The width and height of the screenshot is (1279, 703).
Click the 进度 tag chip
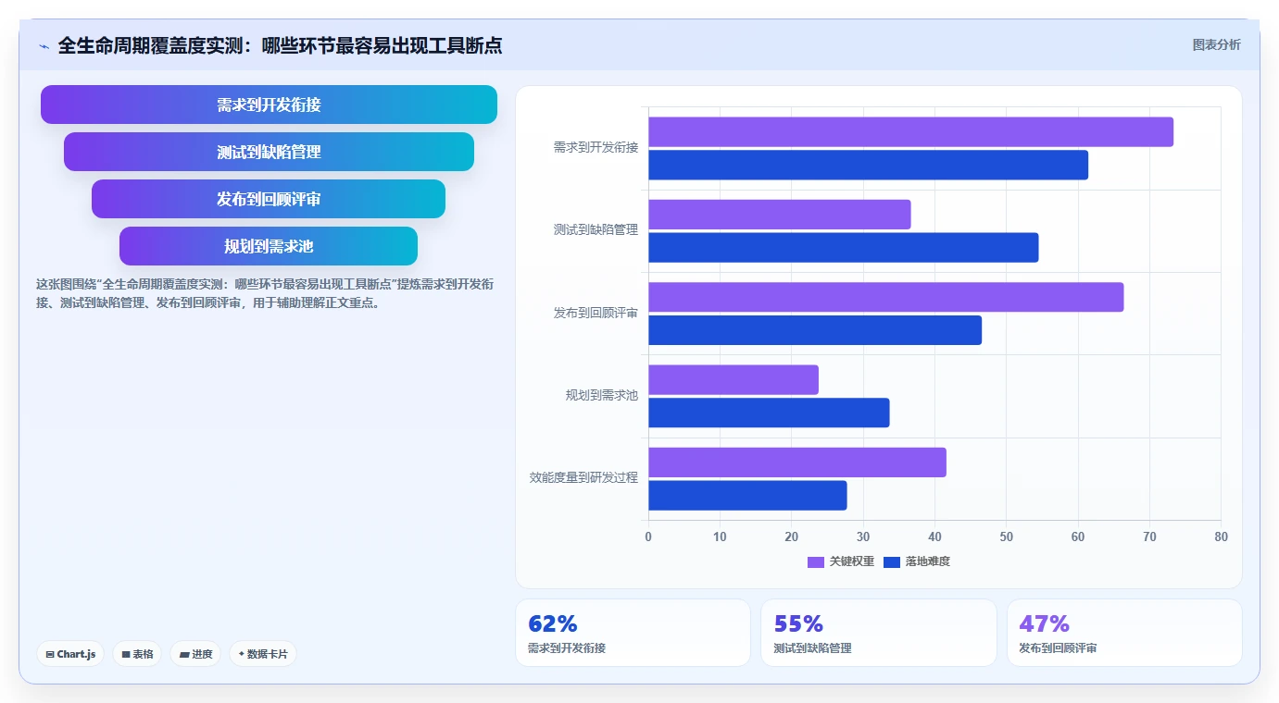tap(195, 654)
